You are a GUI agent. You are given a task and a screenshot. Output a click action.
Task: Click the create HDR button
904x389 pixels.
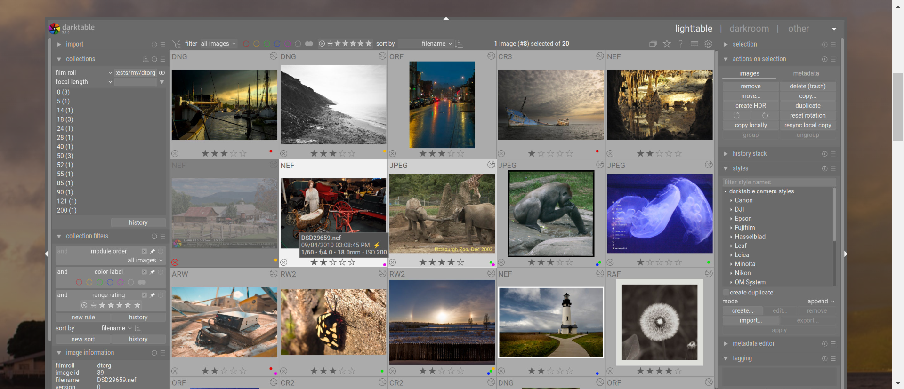click(751, 106)
